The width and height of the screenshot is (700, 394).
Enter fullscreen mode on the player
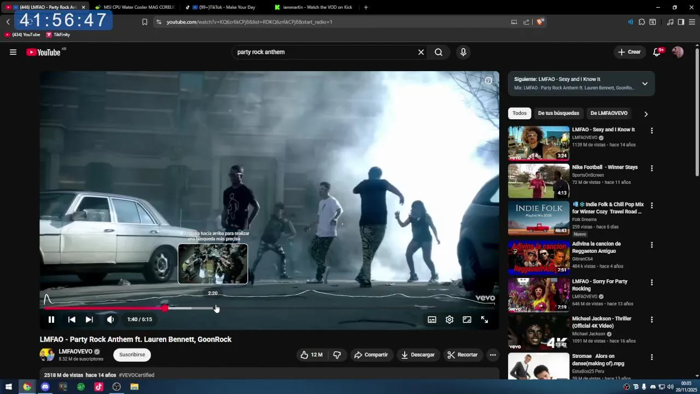(x=485, y=320)
